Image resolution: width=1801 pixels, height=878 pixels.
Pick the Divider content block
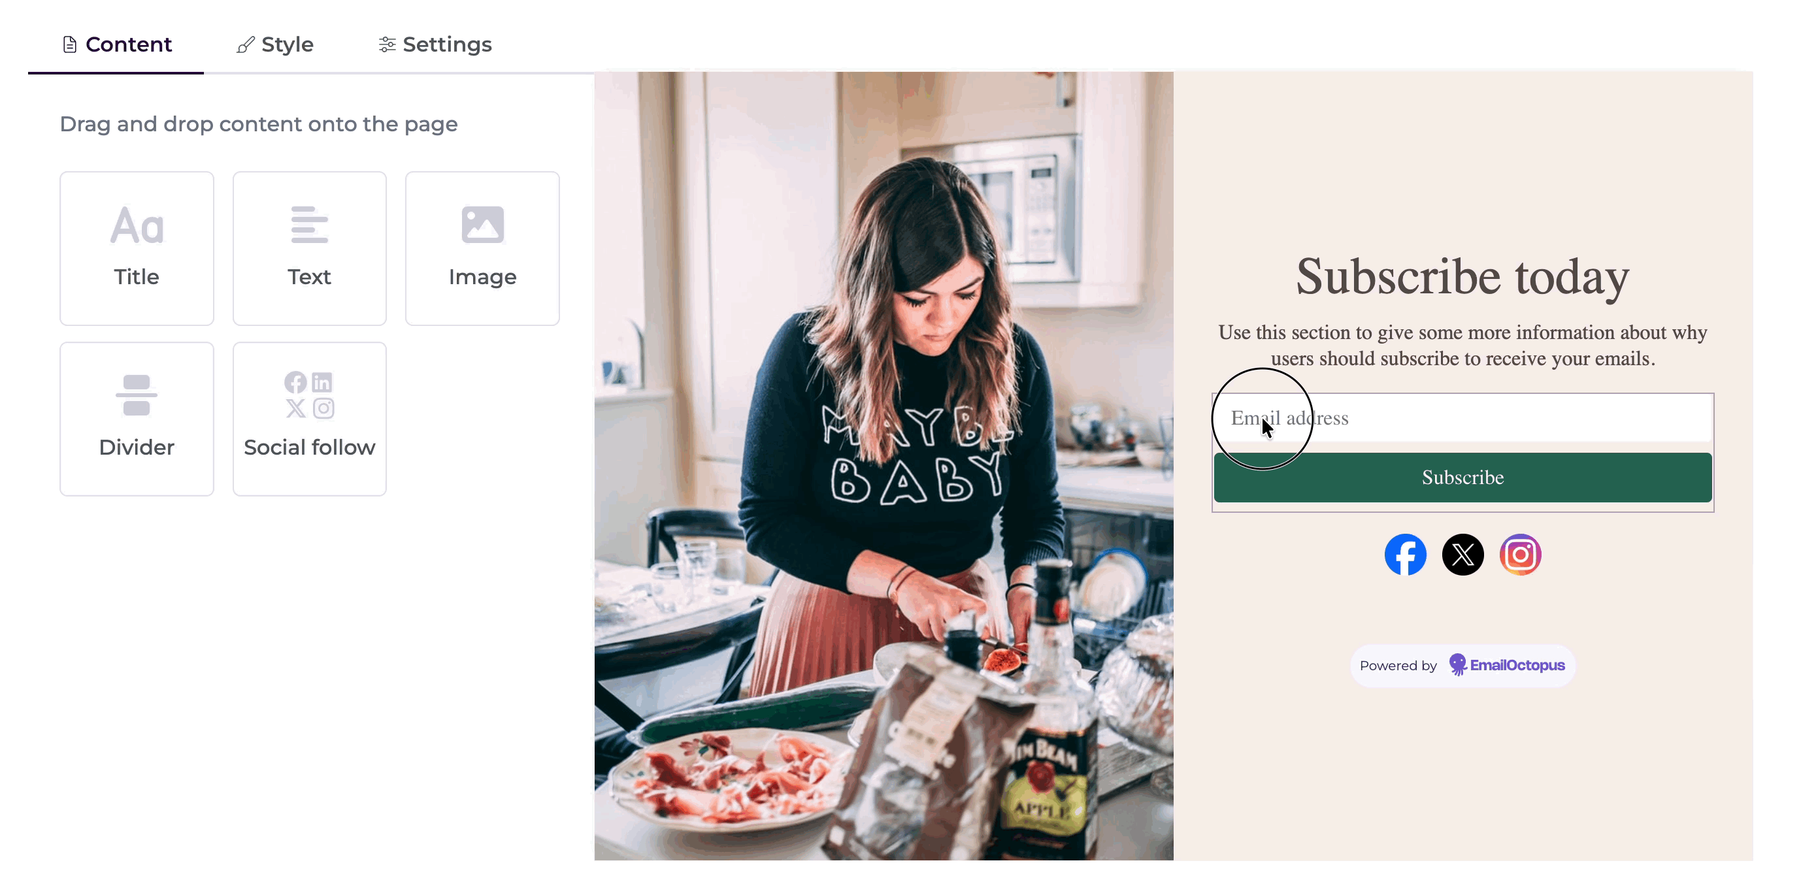coord(137,419)
